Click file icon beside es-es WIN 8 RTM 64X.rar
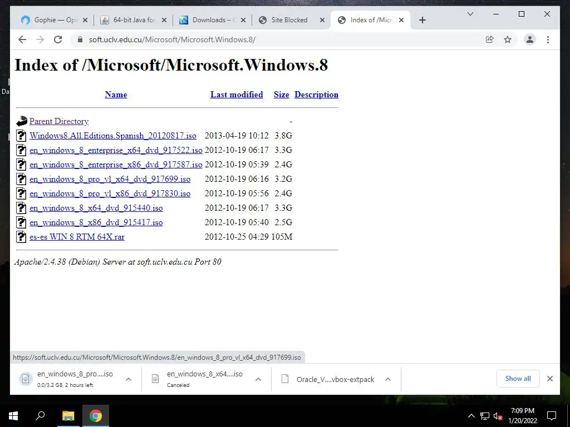 (x=22, y=237)
